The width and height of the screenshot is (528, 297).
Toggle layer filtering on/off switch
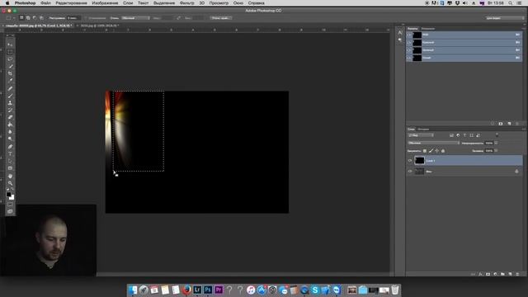point(497,135)
